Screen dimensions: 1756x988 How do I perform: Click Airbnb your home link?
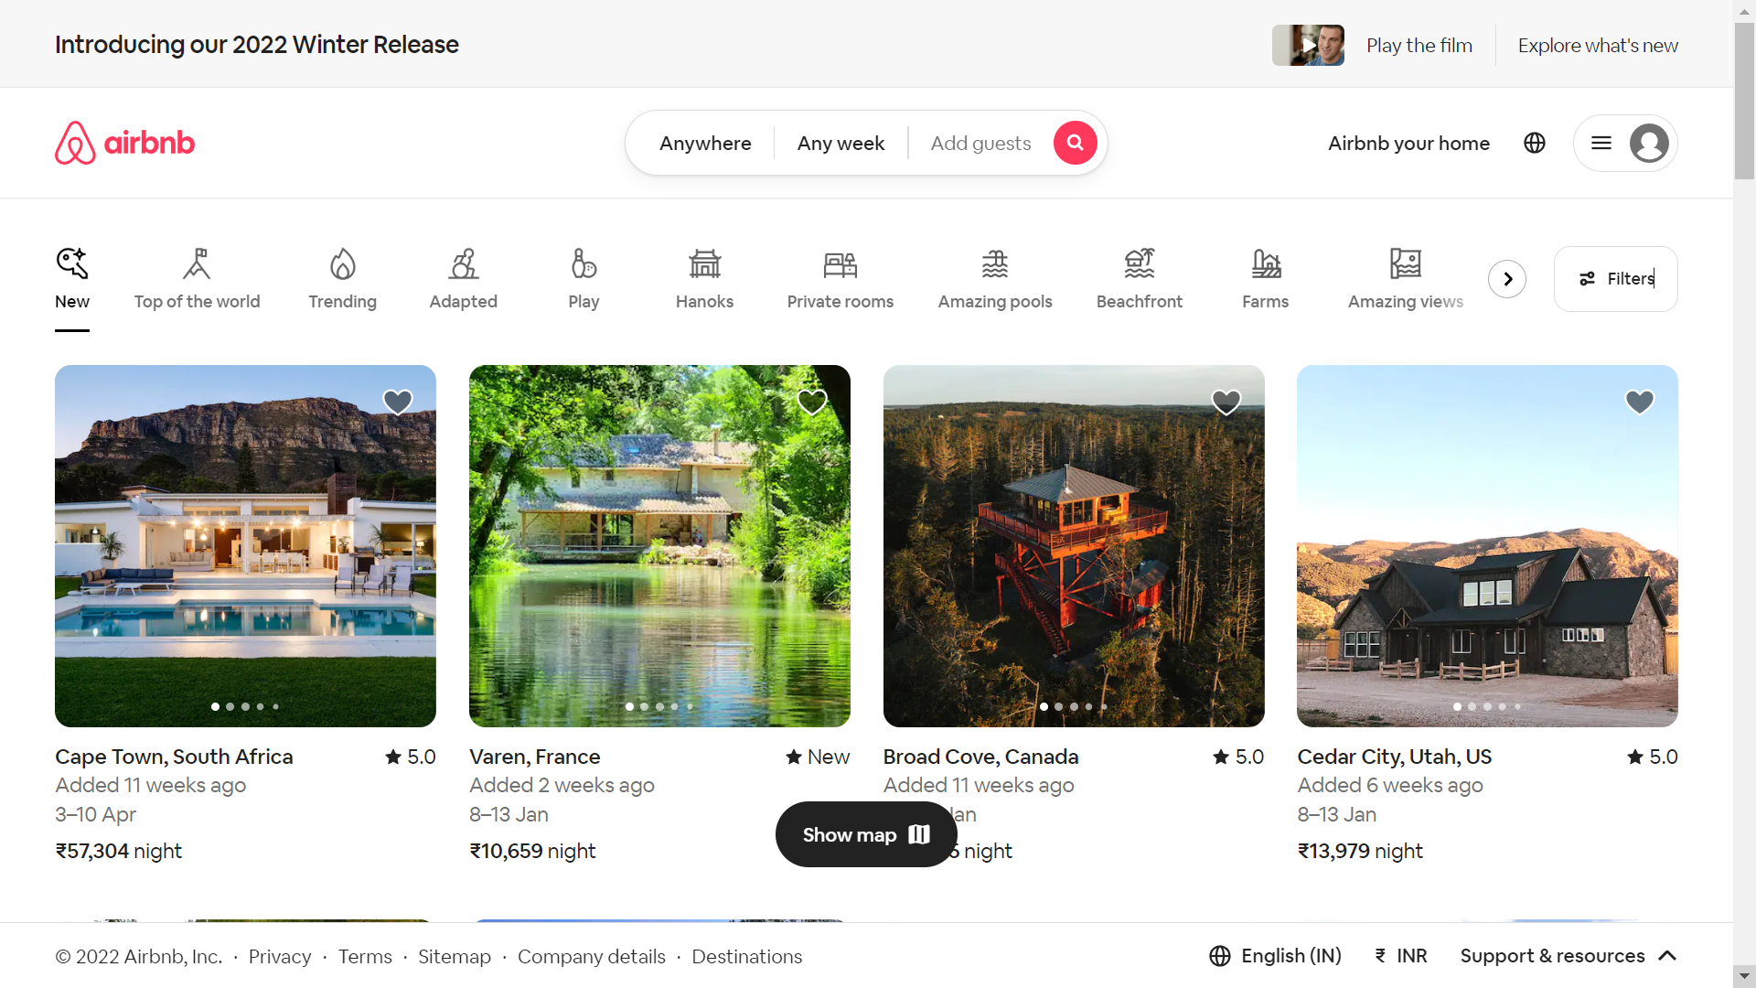(1408, 143)
